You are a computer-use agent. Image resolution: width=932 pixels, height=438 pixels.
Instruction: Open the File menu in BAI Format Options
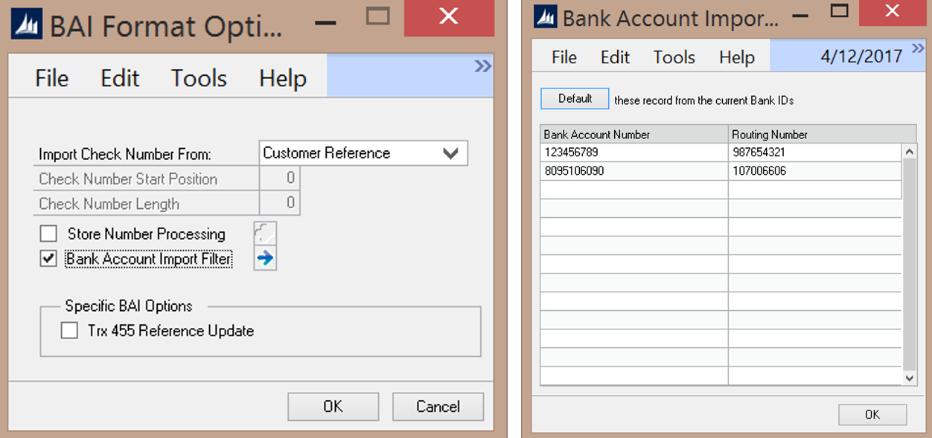click(x=52, y=78)
